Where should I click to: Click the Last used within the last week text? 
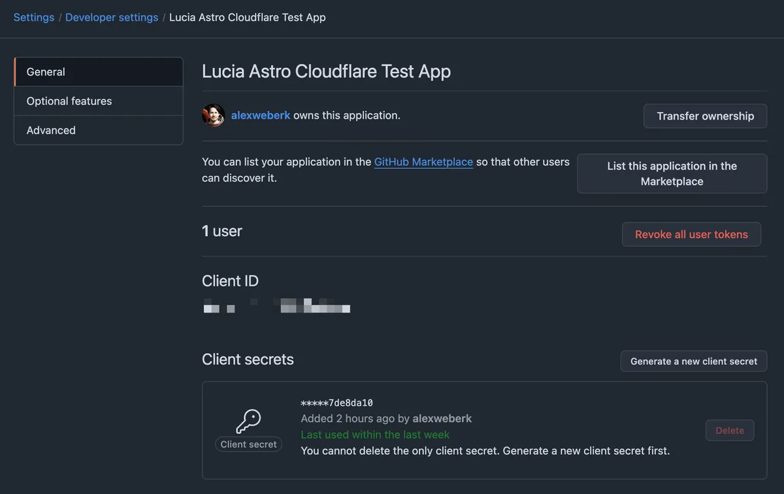tap(375, 434)
